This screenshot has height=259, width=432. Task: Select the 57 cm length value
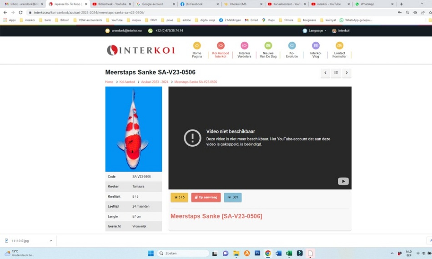[x=136, y=217]
